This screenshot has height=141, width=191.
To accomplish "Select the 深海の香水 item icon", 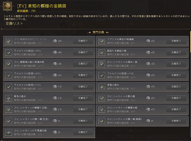I will [x=102, y=87].
